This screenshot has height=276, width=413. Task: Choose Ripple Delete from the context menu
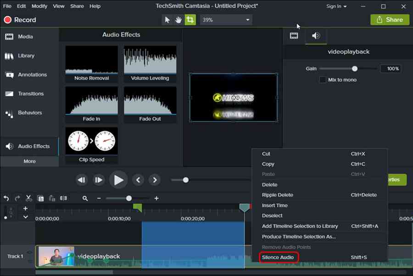tap(320, 195)
